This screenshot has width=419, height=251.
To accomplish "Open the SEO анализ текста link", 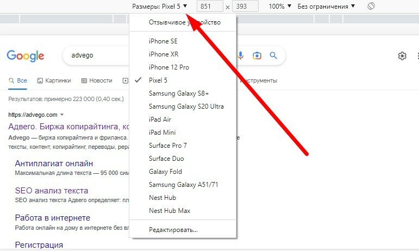I will [x=51, y=191].
